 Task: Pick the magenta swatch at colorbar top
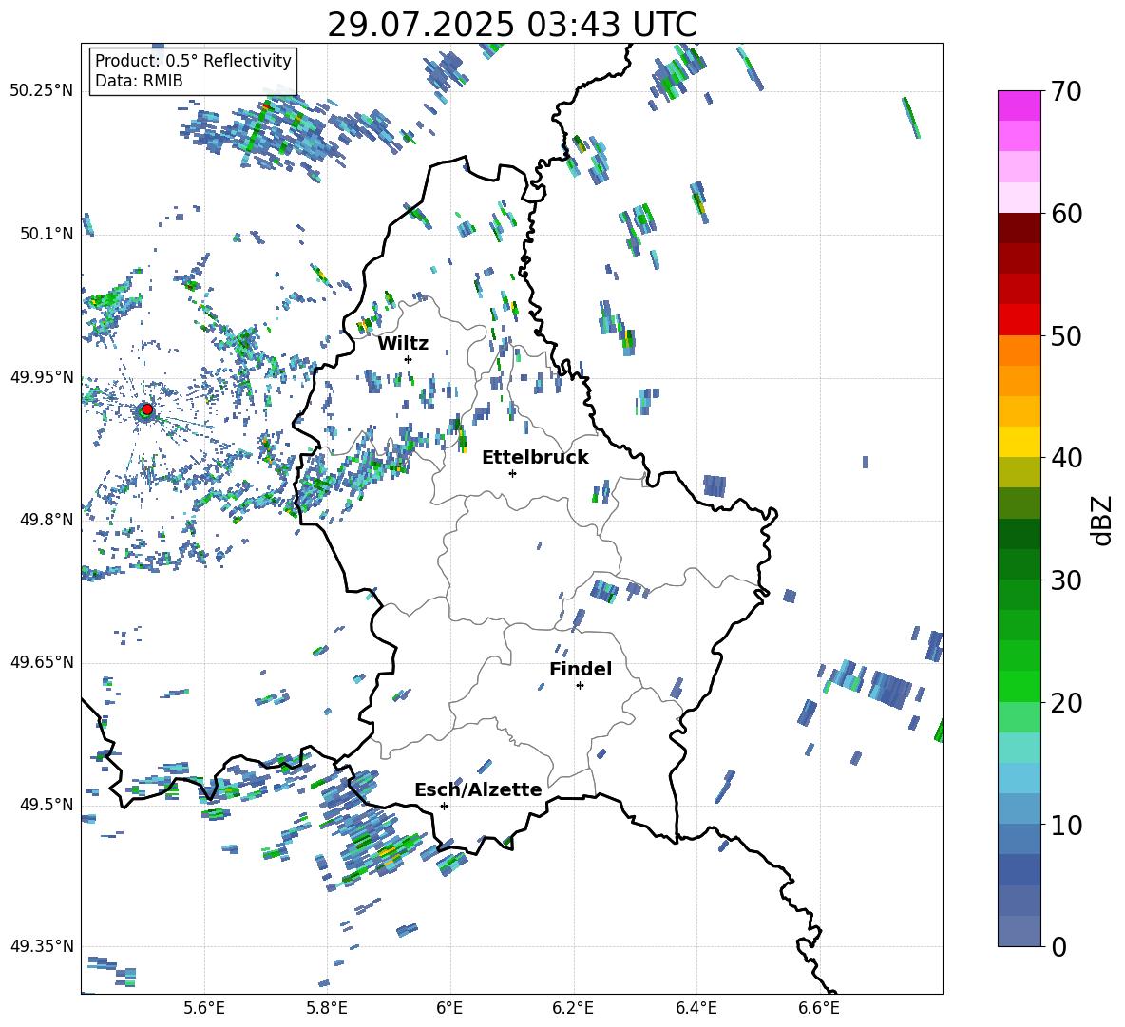tap(1020, 105)
